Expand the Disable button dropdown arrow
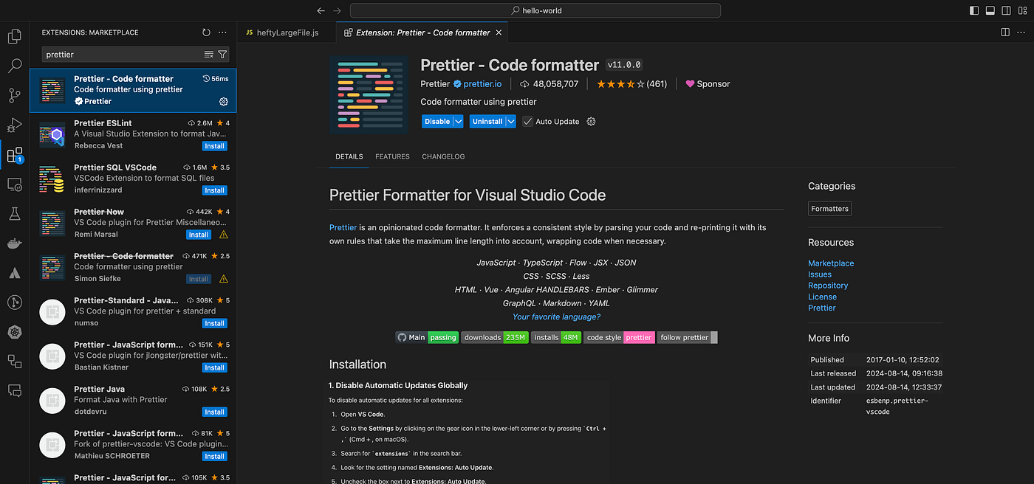1034x484 pixels. pos(458,122)
